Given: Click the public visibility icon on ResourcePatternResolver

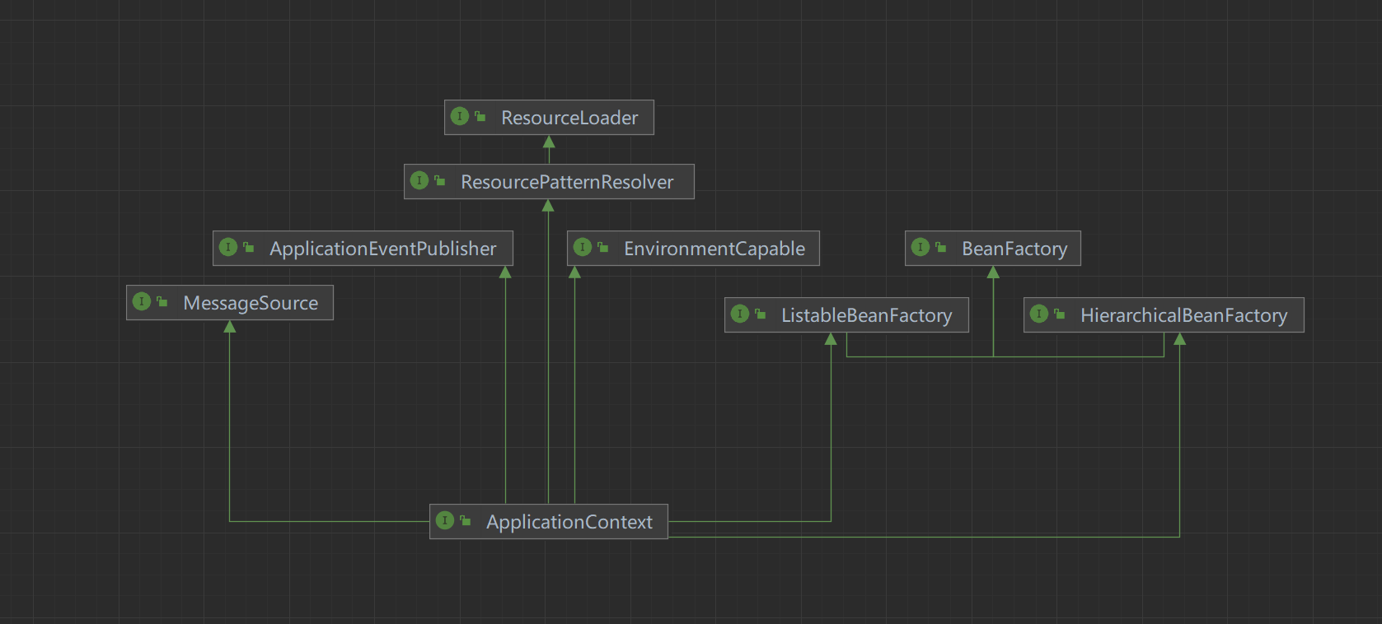Looking at the screenshot, I should 440,180.
